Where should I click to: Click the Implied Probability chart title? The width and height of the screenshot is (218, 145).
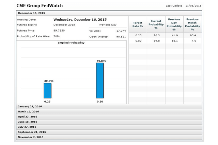pyautogui.click(x=71, y=43)
